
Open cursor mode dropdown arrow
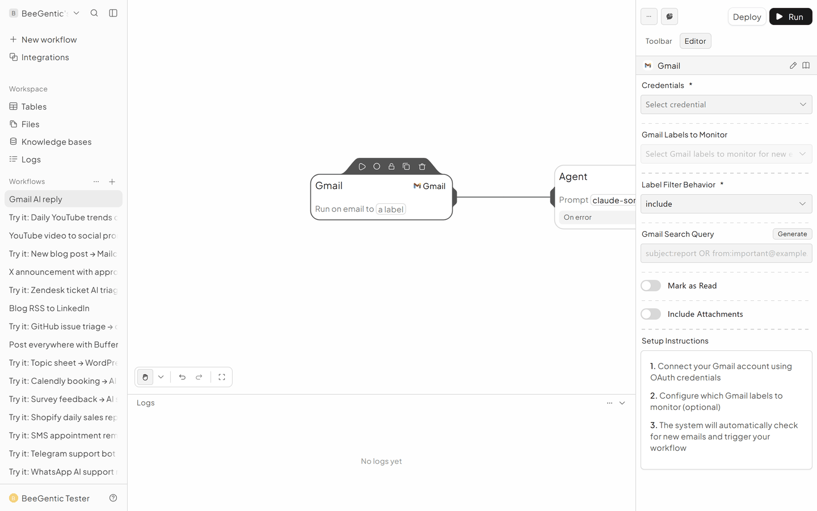click(161, 377)
